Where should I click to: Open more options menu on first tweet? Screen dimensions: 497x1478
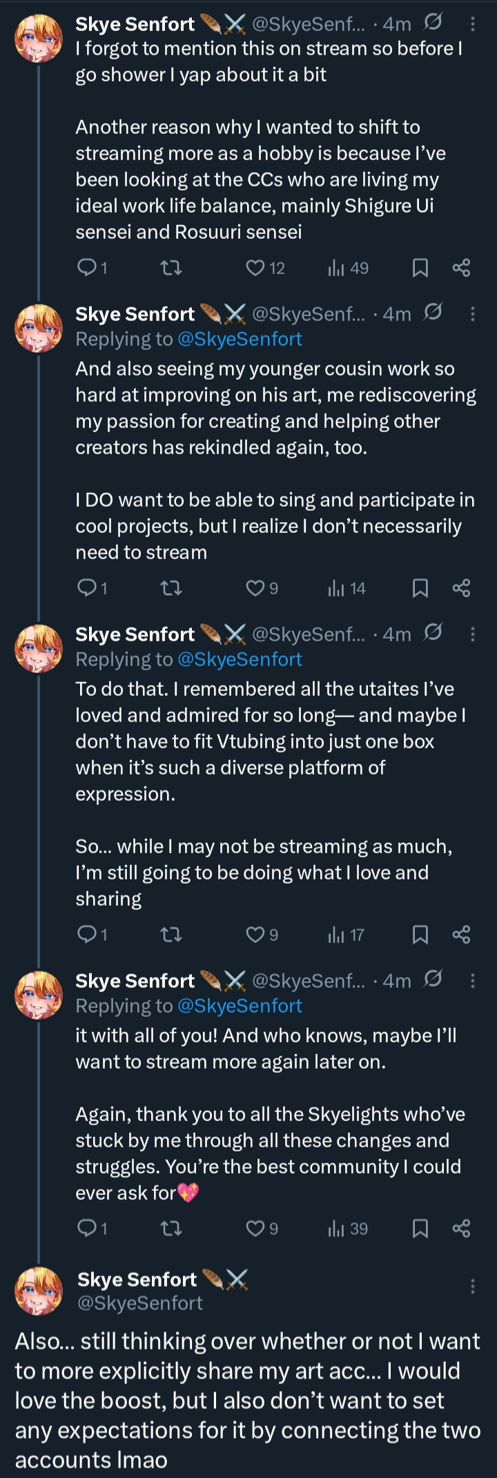coord(473,25)
